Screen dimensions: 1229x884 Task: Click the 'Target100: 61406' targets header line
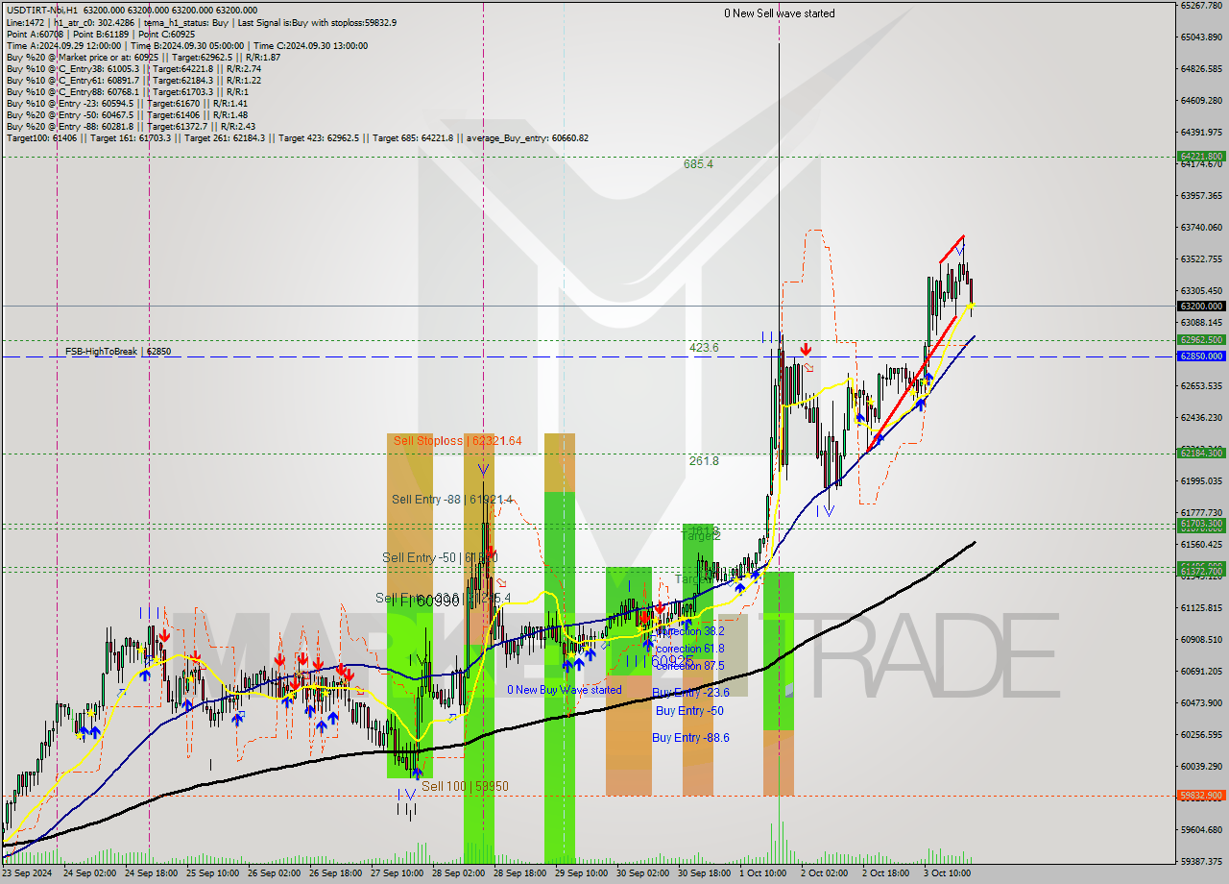[x=298, y=137]
